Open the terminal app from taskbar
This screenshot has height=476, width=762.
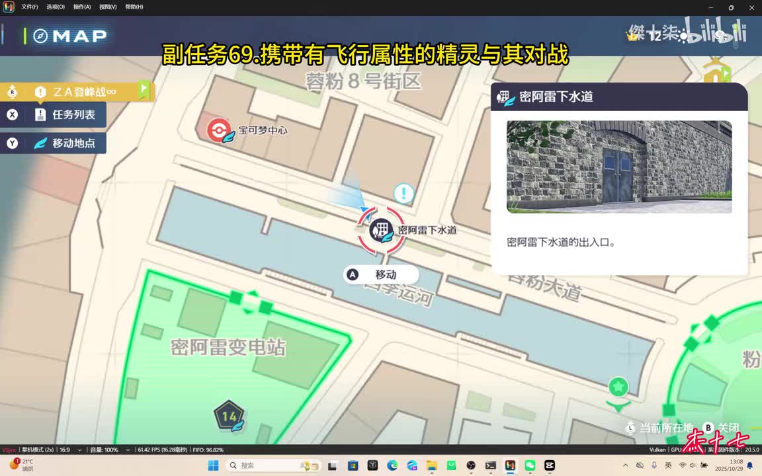[x=490, y=465]
